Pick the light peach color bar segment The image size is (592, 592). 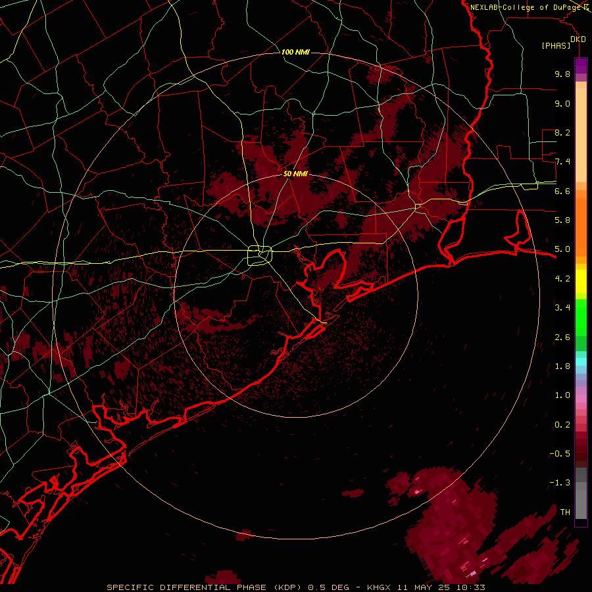tap(581, 135)
